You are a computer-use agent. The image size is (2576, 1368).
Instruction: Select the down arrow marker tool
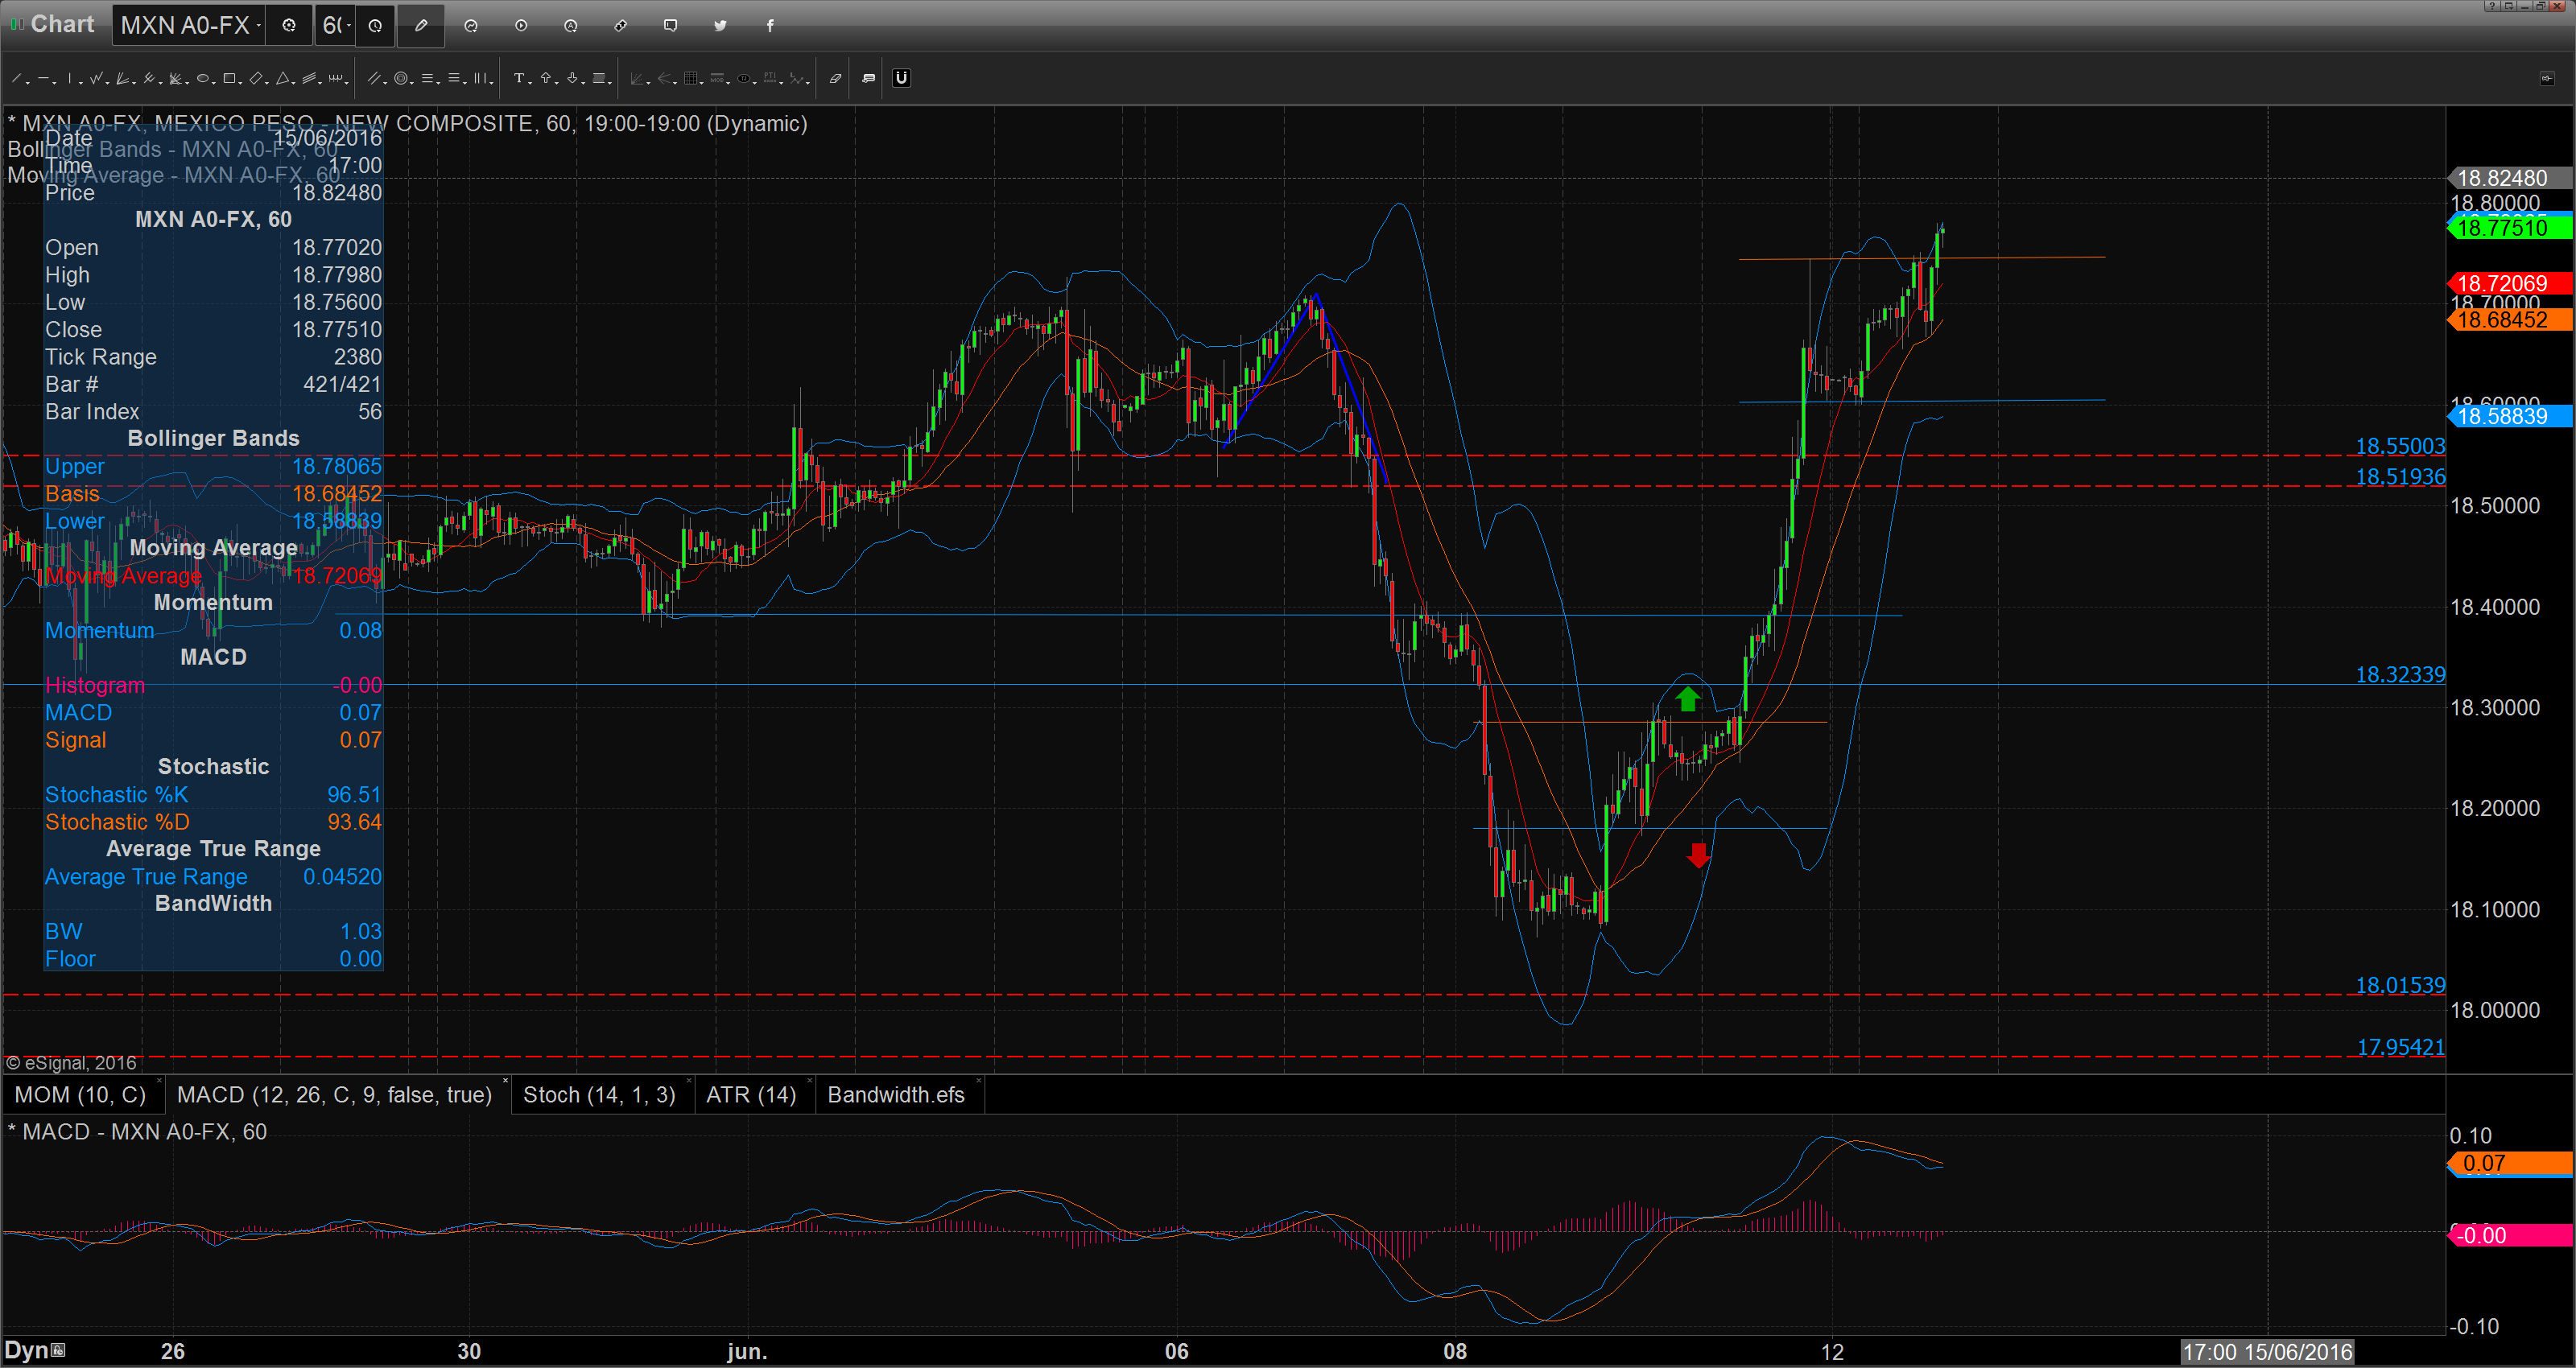[x=572, y=78]
